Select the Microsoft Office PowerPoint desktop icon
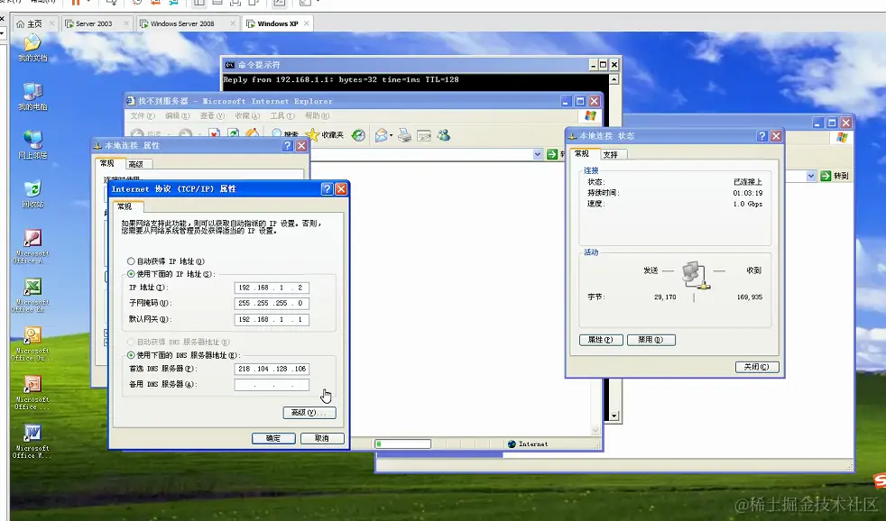886x521 pixels. 32,392
